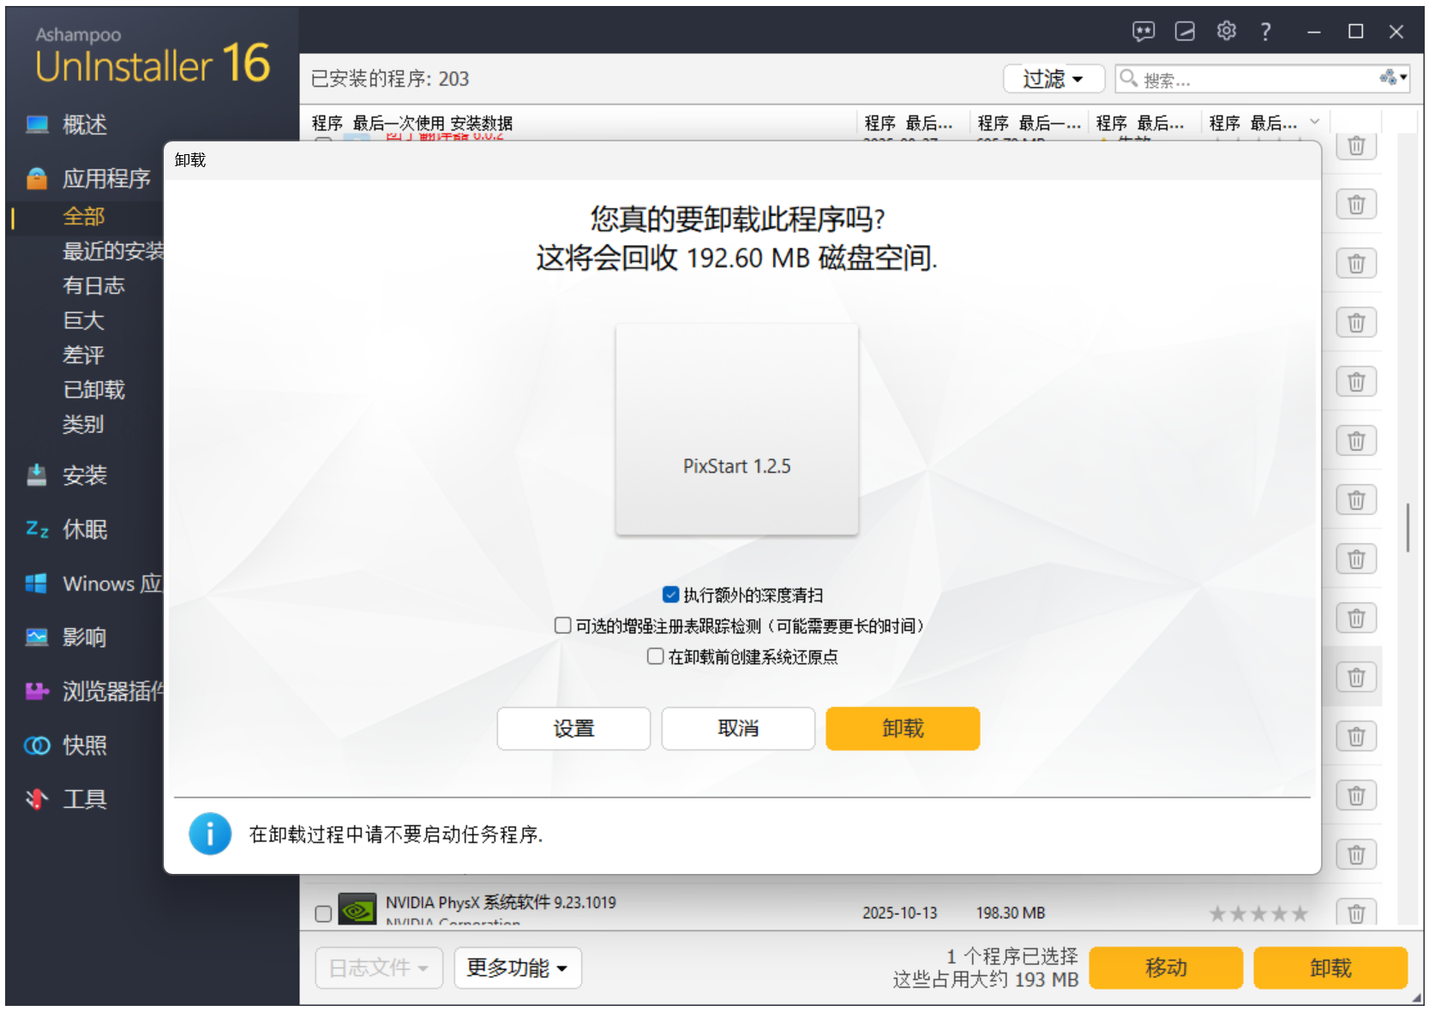Click the heading 您真的要卸载此程序吗?
The height and width of the screenshot is (1011, 1429).
pyautogui.click(x=737, y=219)
